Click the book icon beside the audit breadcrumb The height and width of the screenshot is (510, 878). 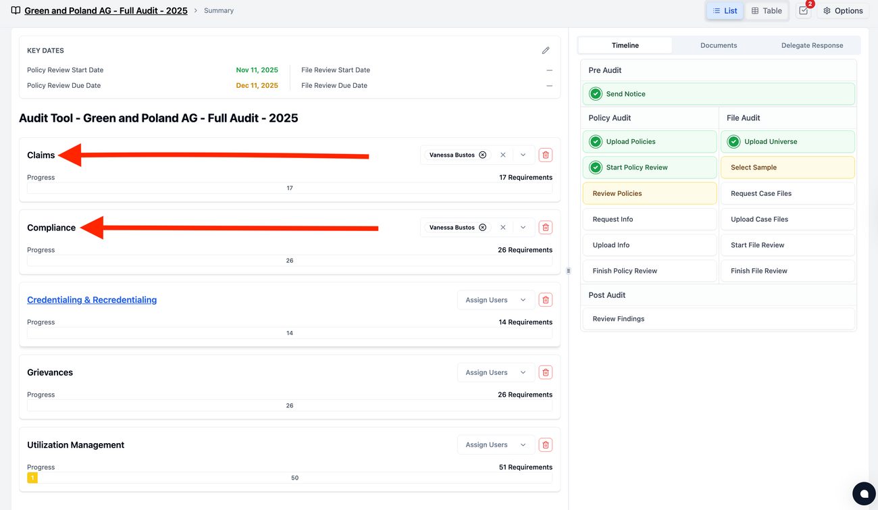[x=16, y=10]
